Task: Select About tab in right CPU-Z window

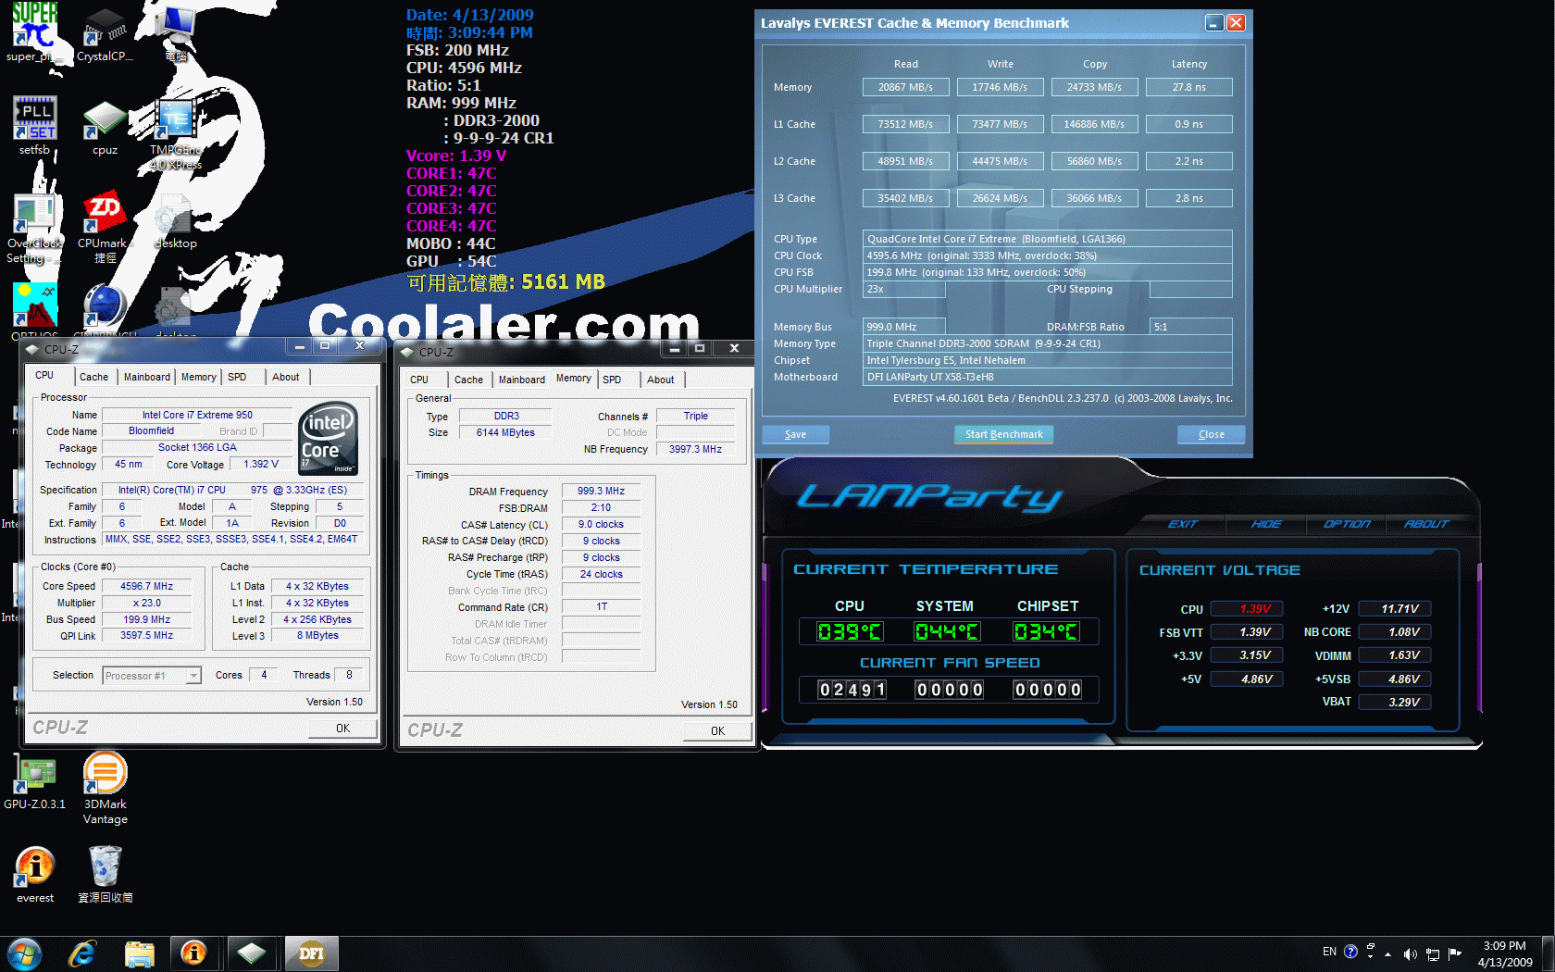Action: (x=660, y=380)
